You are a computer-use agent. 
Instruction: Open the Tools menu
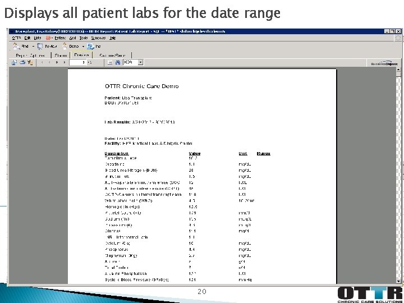pyautogui.click(x=84, y=38)
